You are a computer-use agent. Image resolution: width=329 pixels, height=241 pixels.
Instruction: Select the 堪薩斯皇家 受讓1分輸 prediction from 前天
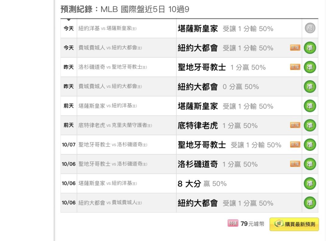(225, 106)
